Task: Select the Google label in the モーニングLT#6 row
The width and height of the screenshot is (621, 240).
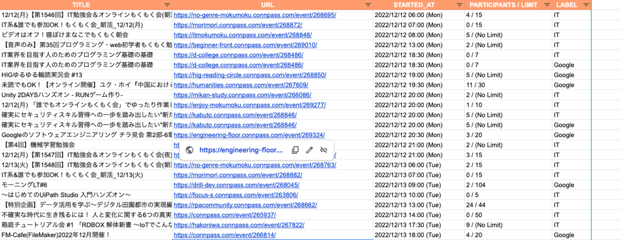Action: [x=572, y=185]
